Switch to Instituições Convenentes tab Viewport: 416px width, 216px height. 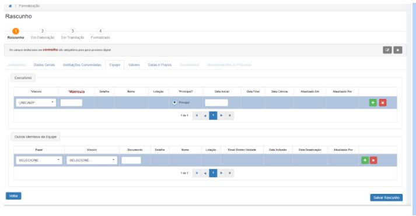[82, 65]
